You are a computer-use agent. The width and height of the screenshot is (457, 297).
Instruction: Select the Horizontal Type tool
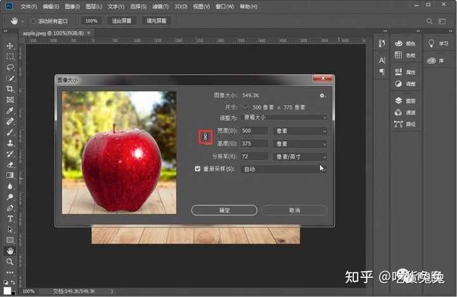10,218
